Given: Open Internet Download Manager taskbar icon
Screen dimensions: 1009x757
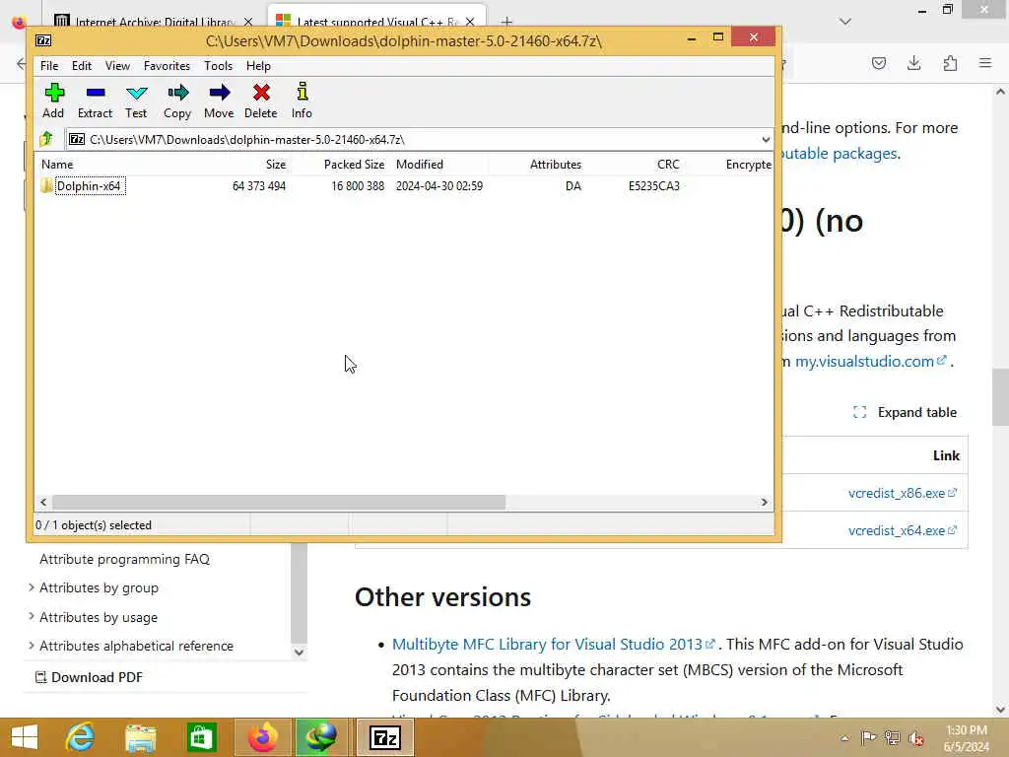Looking at the screenshot, I should 320,737.
